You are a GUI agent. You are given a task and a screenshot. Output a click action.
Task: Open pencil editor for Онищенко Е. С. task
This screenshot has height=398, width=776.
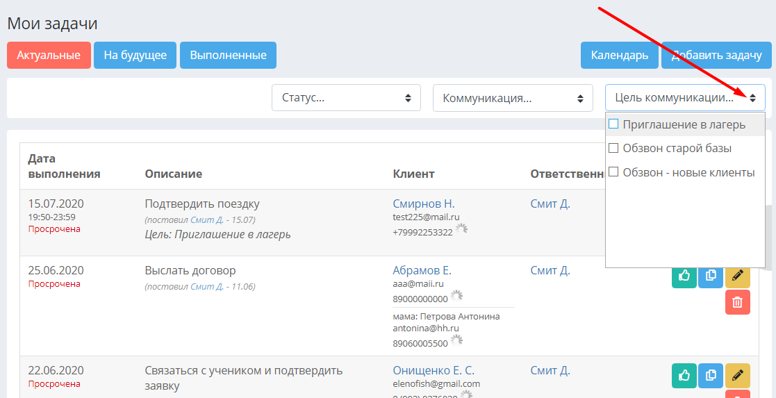tap(737, 375)
